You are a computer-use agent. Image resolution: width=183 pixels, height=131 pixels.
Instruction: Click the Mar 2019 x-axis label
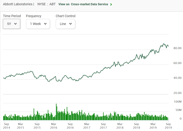tap(153, 126)
